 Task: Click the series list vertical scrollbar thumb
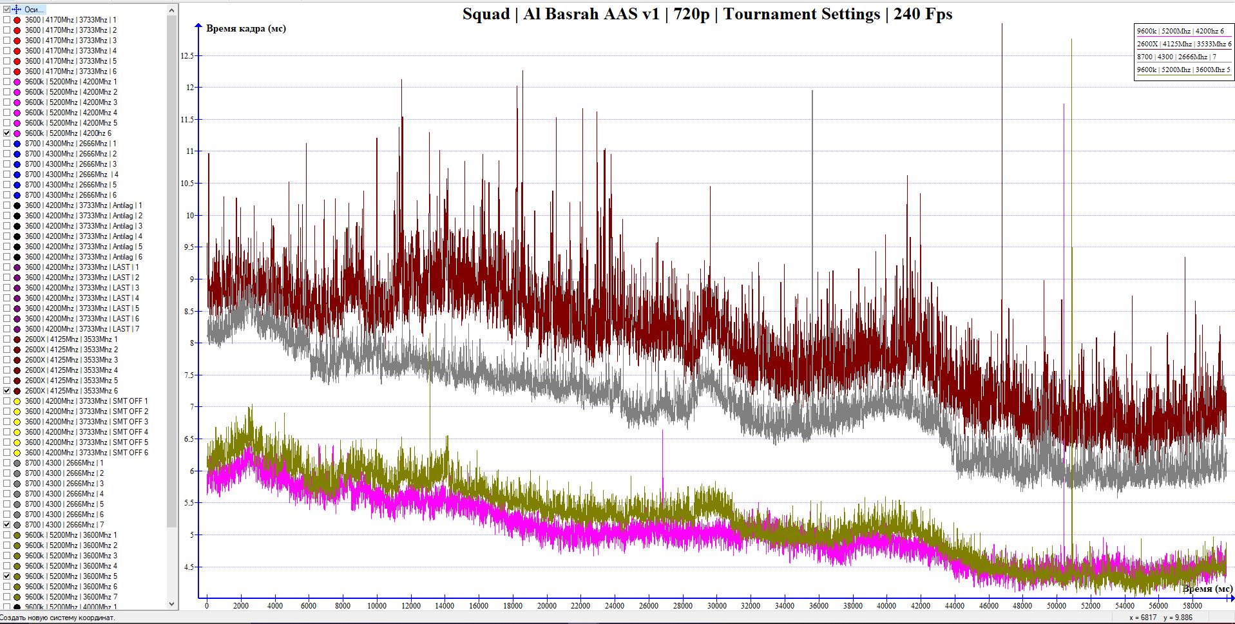171,270
